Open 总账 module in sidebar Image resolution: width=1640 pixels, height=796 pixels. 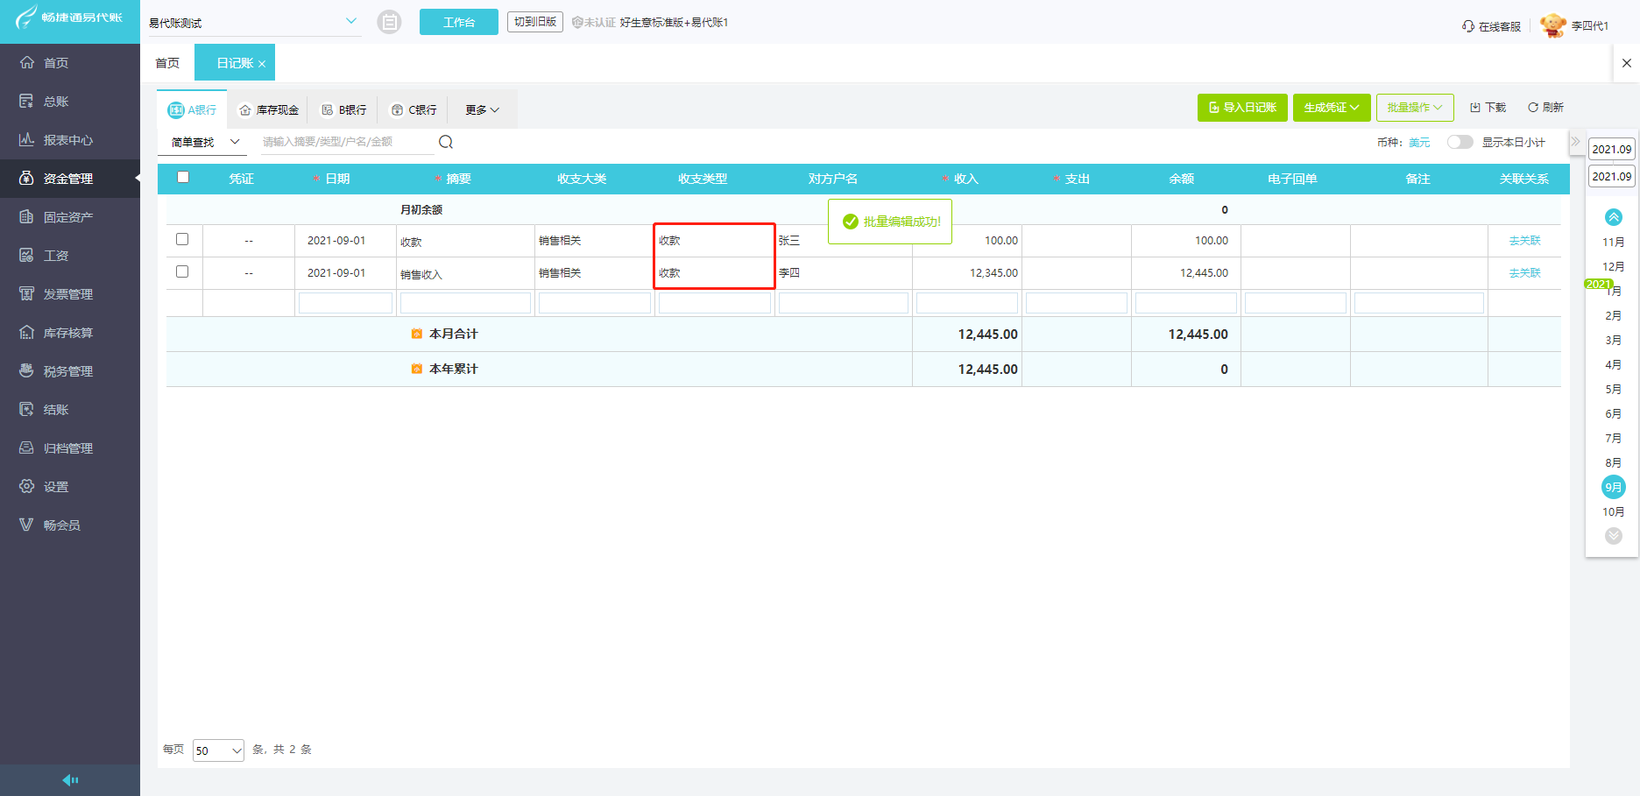[x=70, y=102]
